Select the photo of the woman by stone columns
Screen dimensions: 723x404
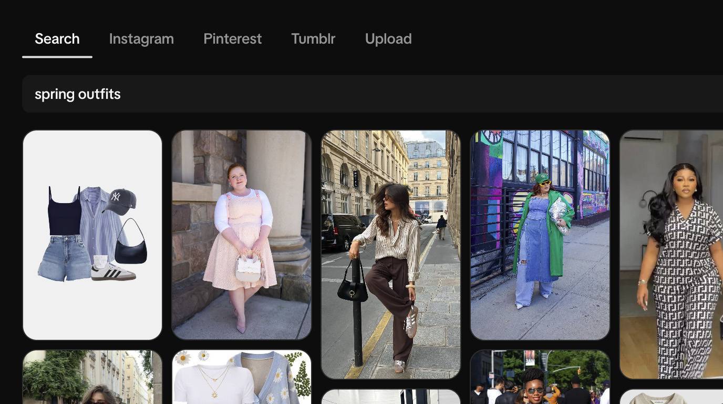click(x=242, y=234)
